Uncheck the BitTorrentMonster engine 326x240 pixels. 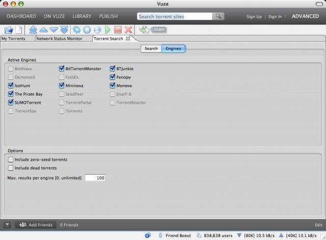click(62, 69)
